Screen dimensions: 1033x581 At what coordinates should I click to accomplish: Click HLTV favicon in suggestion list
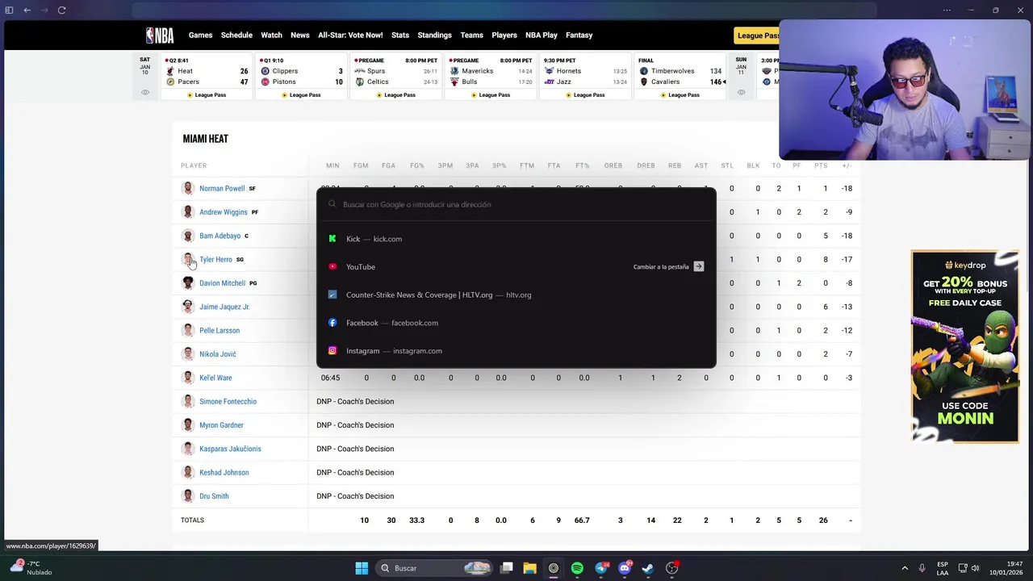(332, 295)
